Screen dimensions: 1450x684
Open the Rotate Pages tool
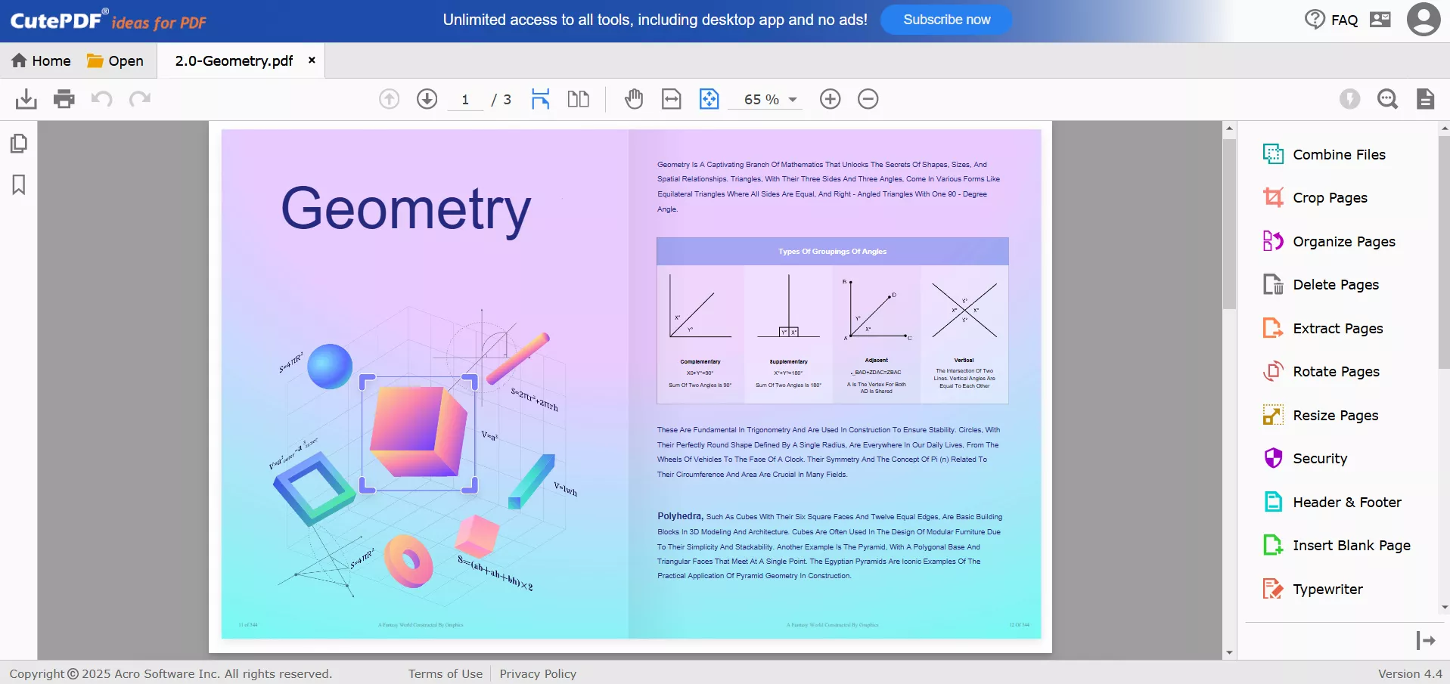[1334, 371]
